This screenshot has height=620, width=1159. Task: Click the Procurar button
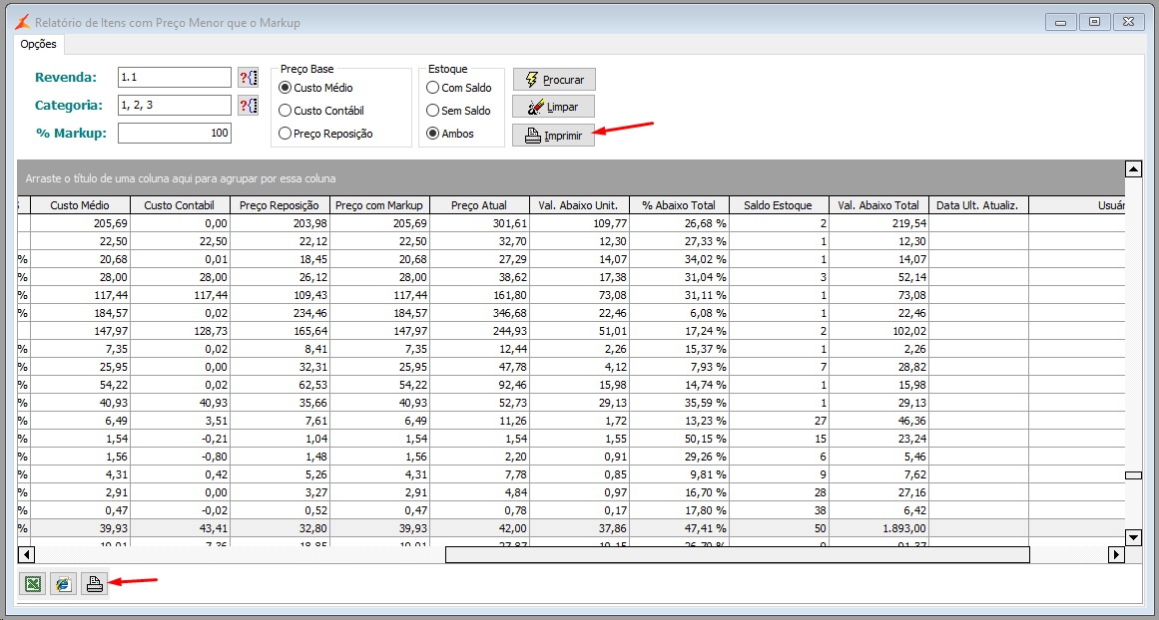(554, 80)
